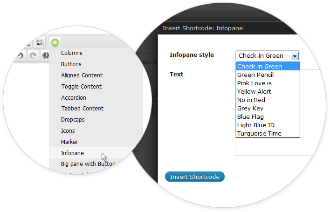Image resolution: width=330 pixels, height=212 pixels.
Task: Expand the Infopane style dropdown arrow
Action: click(294, 56)
